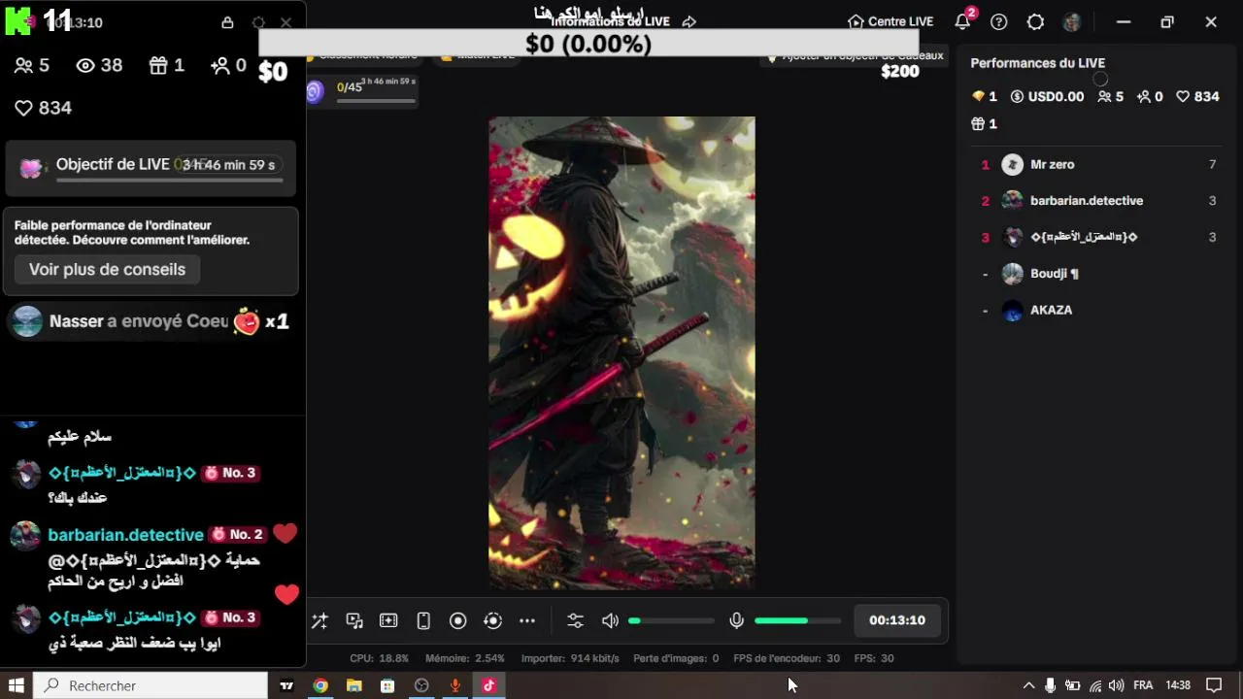Open the more options ellipsis in toolbar
The height and width of the screenshot is (699, 1243).
527,620
